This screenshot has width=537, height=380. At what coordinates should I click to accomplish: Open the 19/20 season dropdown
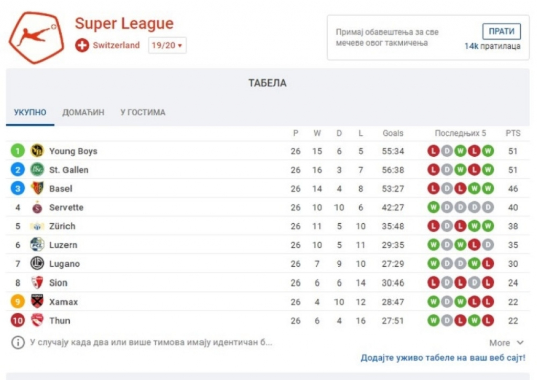pos(167,46)
